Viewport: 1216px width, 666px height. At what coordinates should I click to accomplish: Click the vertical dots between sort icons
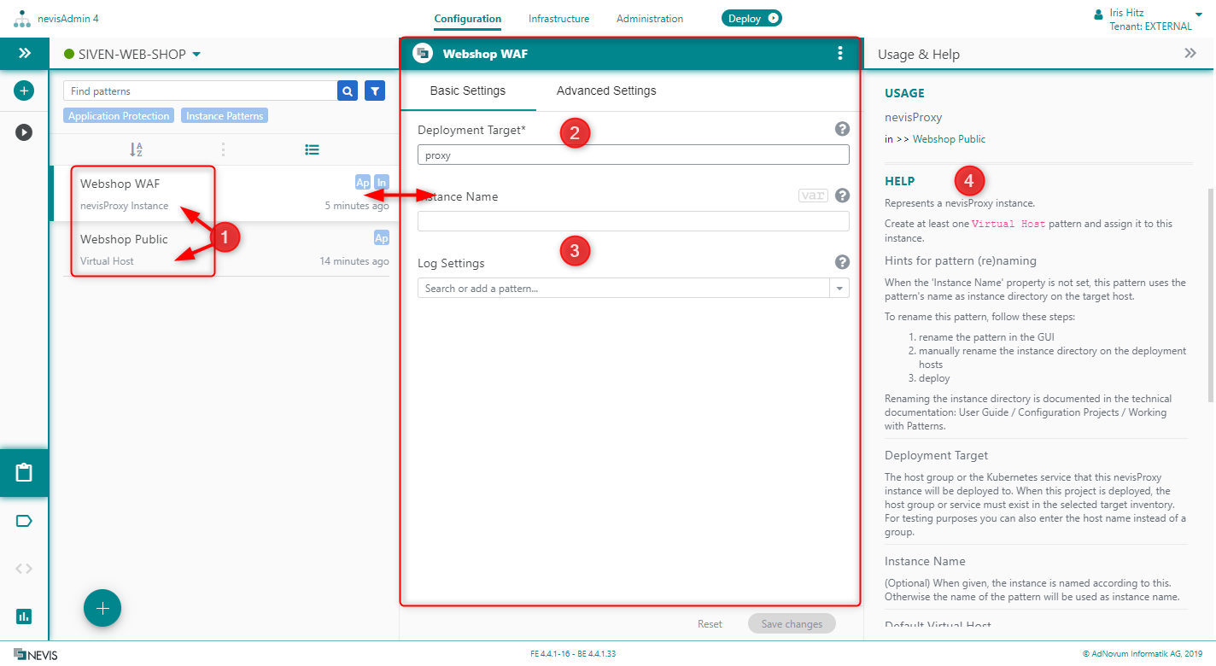coord(224,149)
